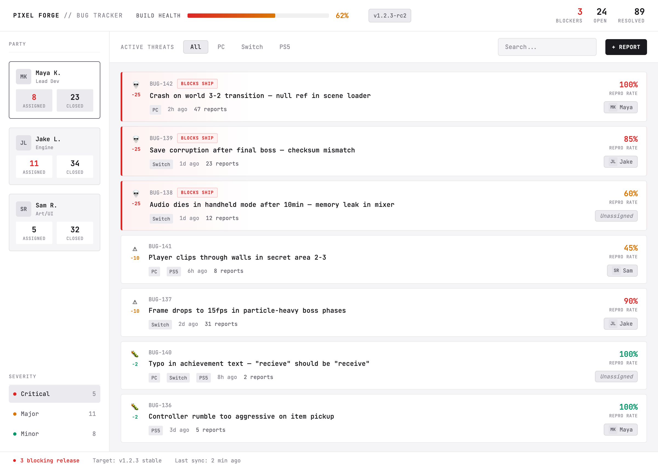
Task: Click the caterpillar icon on BUG-140
Action: 135,354
